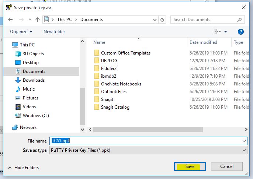
Task: Select Windows (C:) drive
Action: 36,116
